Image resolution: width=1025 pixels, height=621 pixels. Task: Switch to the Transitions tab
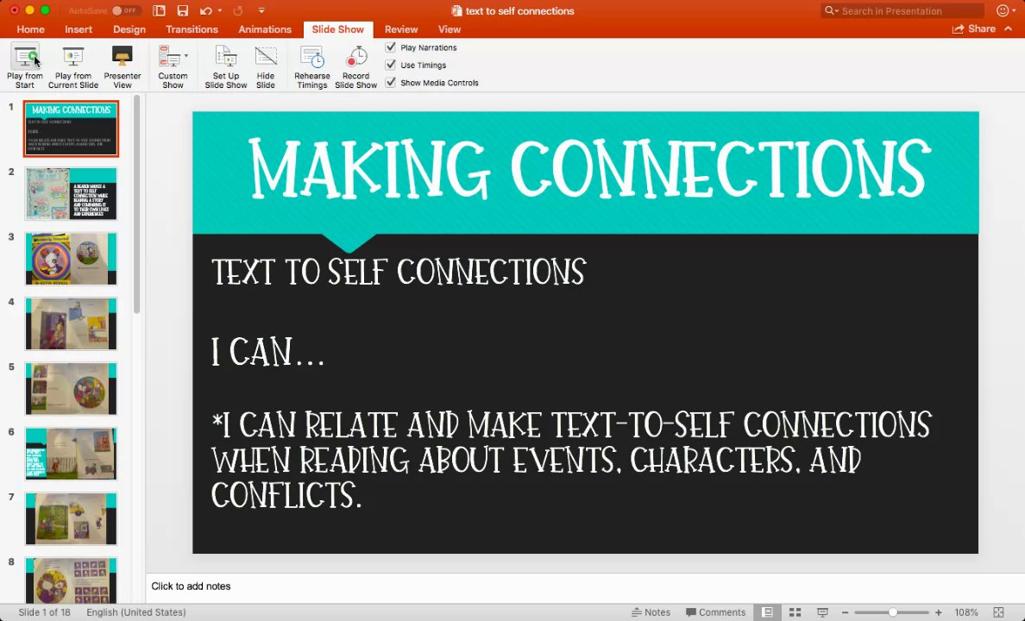click(x=192, y=29)
